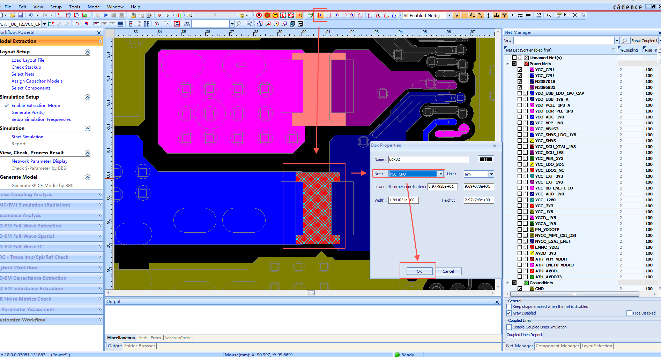The width and height of the screenshot is (661, 357).
Task: Click the red circled C icon
Action: click(x=283, y=15)
